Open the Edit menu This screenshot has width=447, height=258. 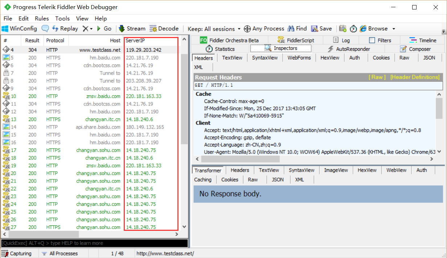24,18
